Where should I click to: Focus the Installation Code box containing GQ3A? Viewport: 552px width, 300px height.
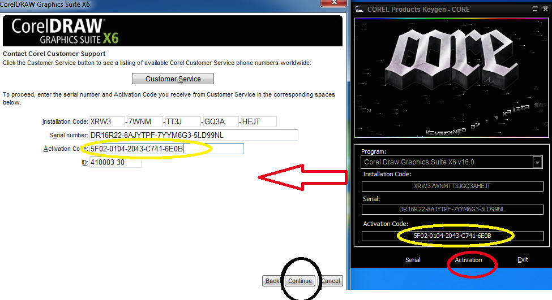pyautogui.click(x=221, y=121)
